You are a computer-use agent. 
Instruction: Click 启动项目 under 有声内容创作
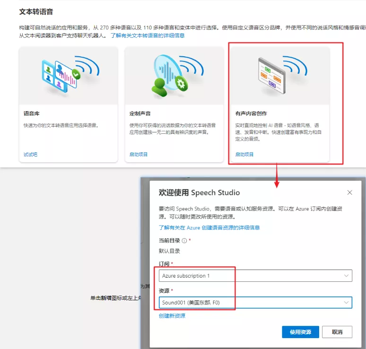[x=244, y=154]
